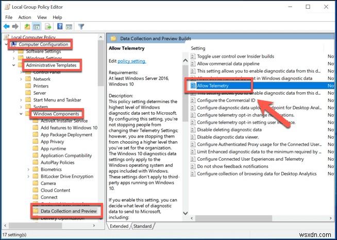Screen dimensions: 337x240
Task: Select Application Compatibility folder
Action: (66, 156)
